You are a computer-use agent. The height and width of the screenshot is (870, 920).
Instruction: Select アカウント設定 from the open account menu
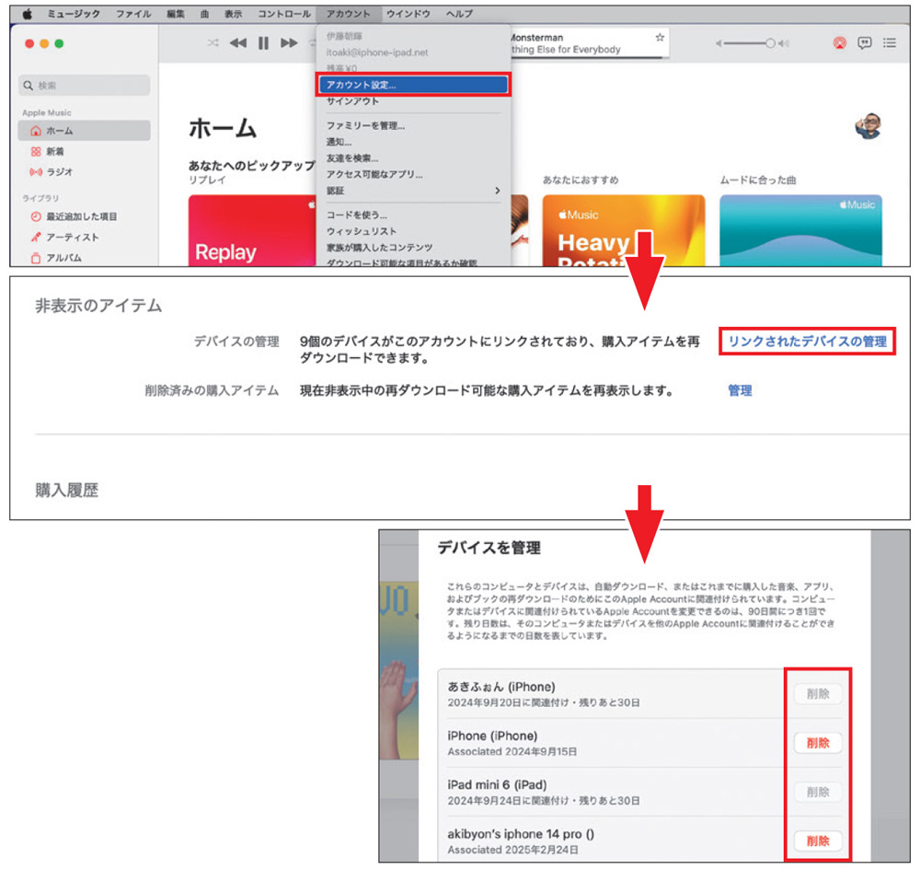(x=361, y=85)
